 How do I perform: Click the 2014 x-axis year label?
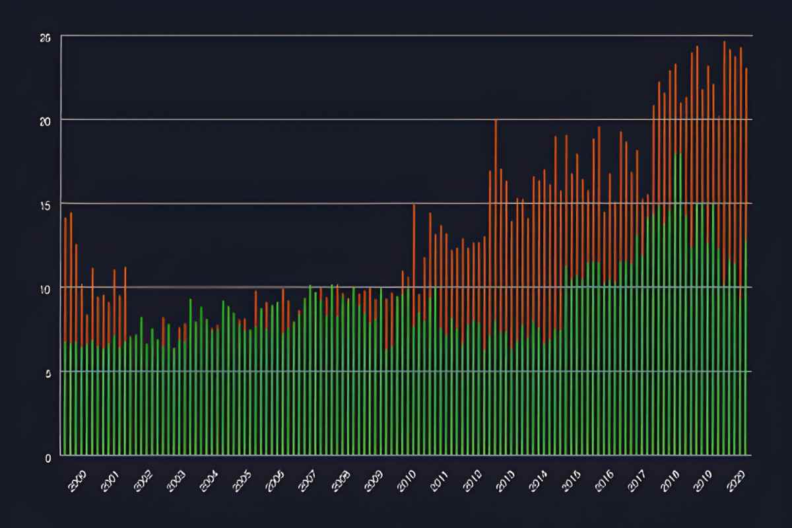click(x=539, y=479)
